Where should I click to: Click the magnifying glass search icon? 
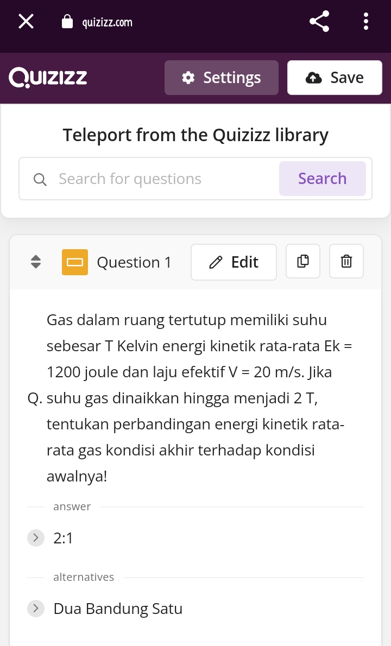pyautogui.click(x=40, y=179)
